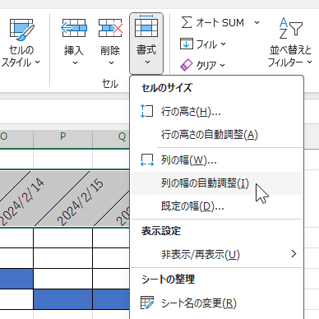Click the クリア eraser icon
Viewport: 319px width, 319px height.
click(187, 65)
